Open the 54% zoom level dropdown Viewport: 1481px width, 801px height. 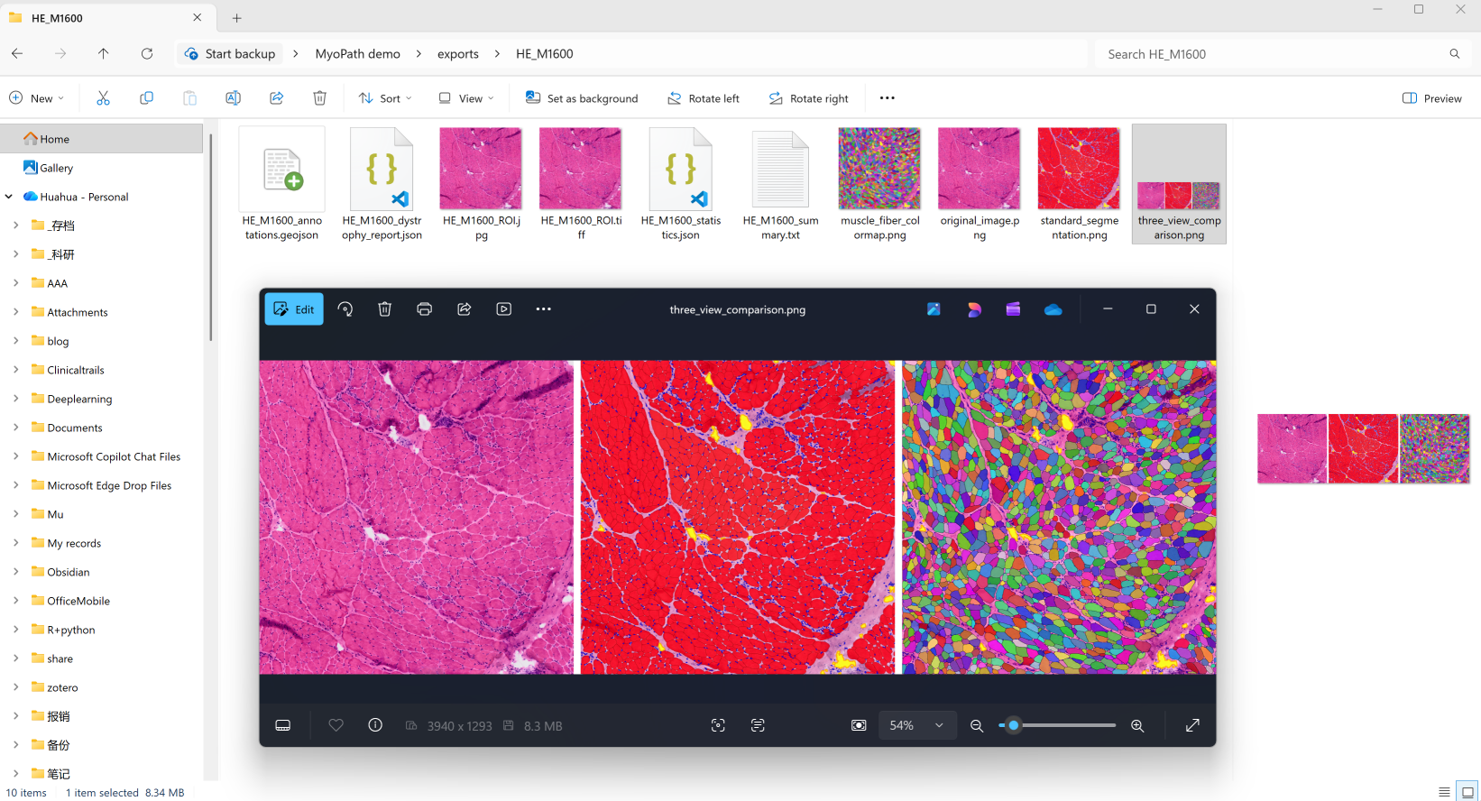click(x=916, y=725)
